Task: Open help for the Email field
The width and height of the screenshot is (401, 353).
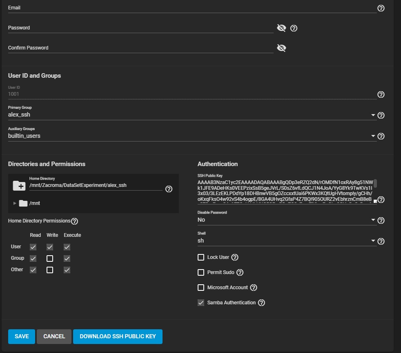Action: (x=381, y=8)
